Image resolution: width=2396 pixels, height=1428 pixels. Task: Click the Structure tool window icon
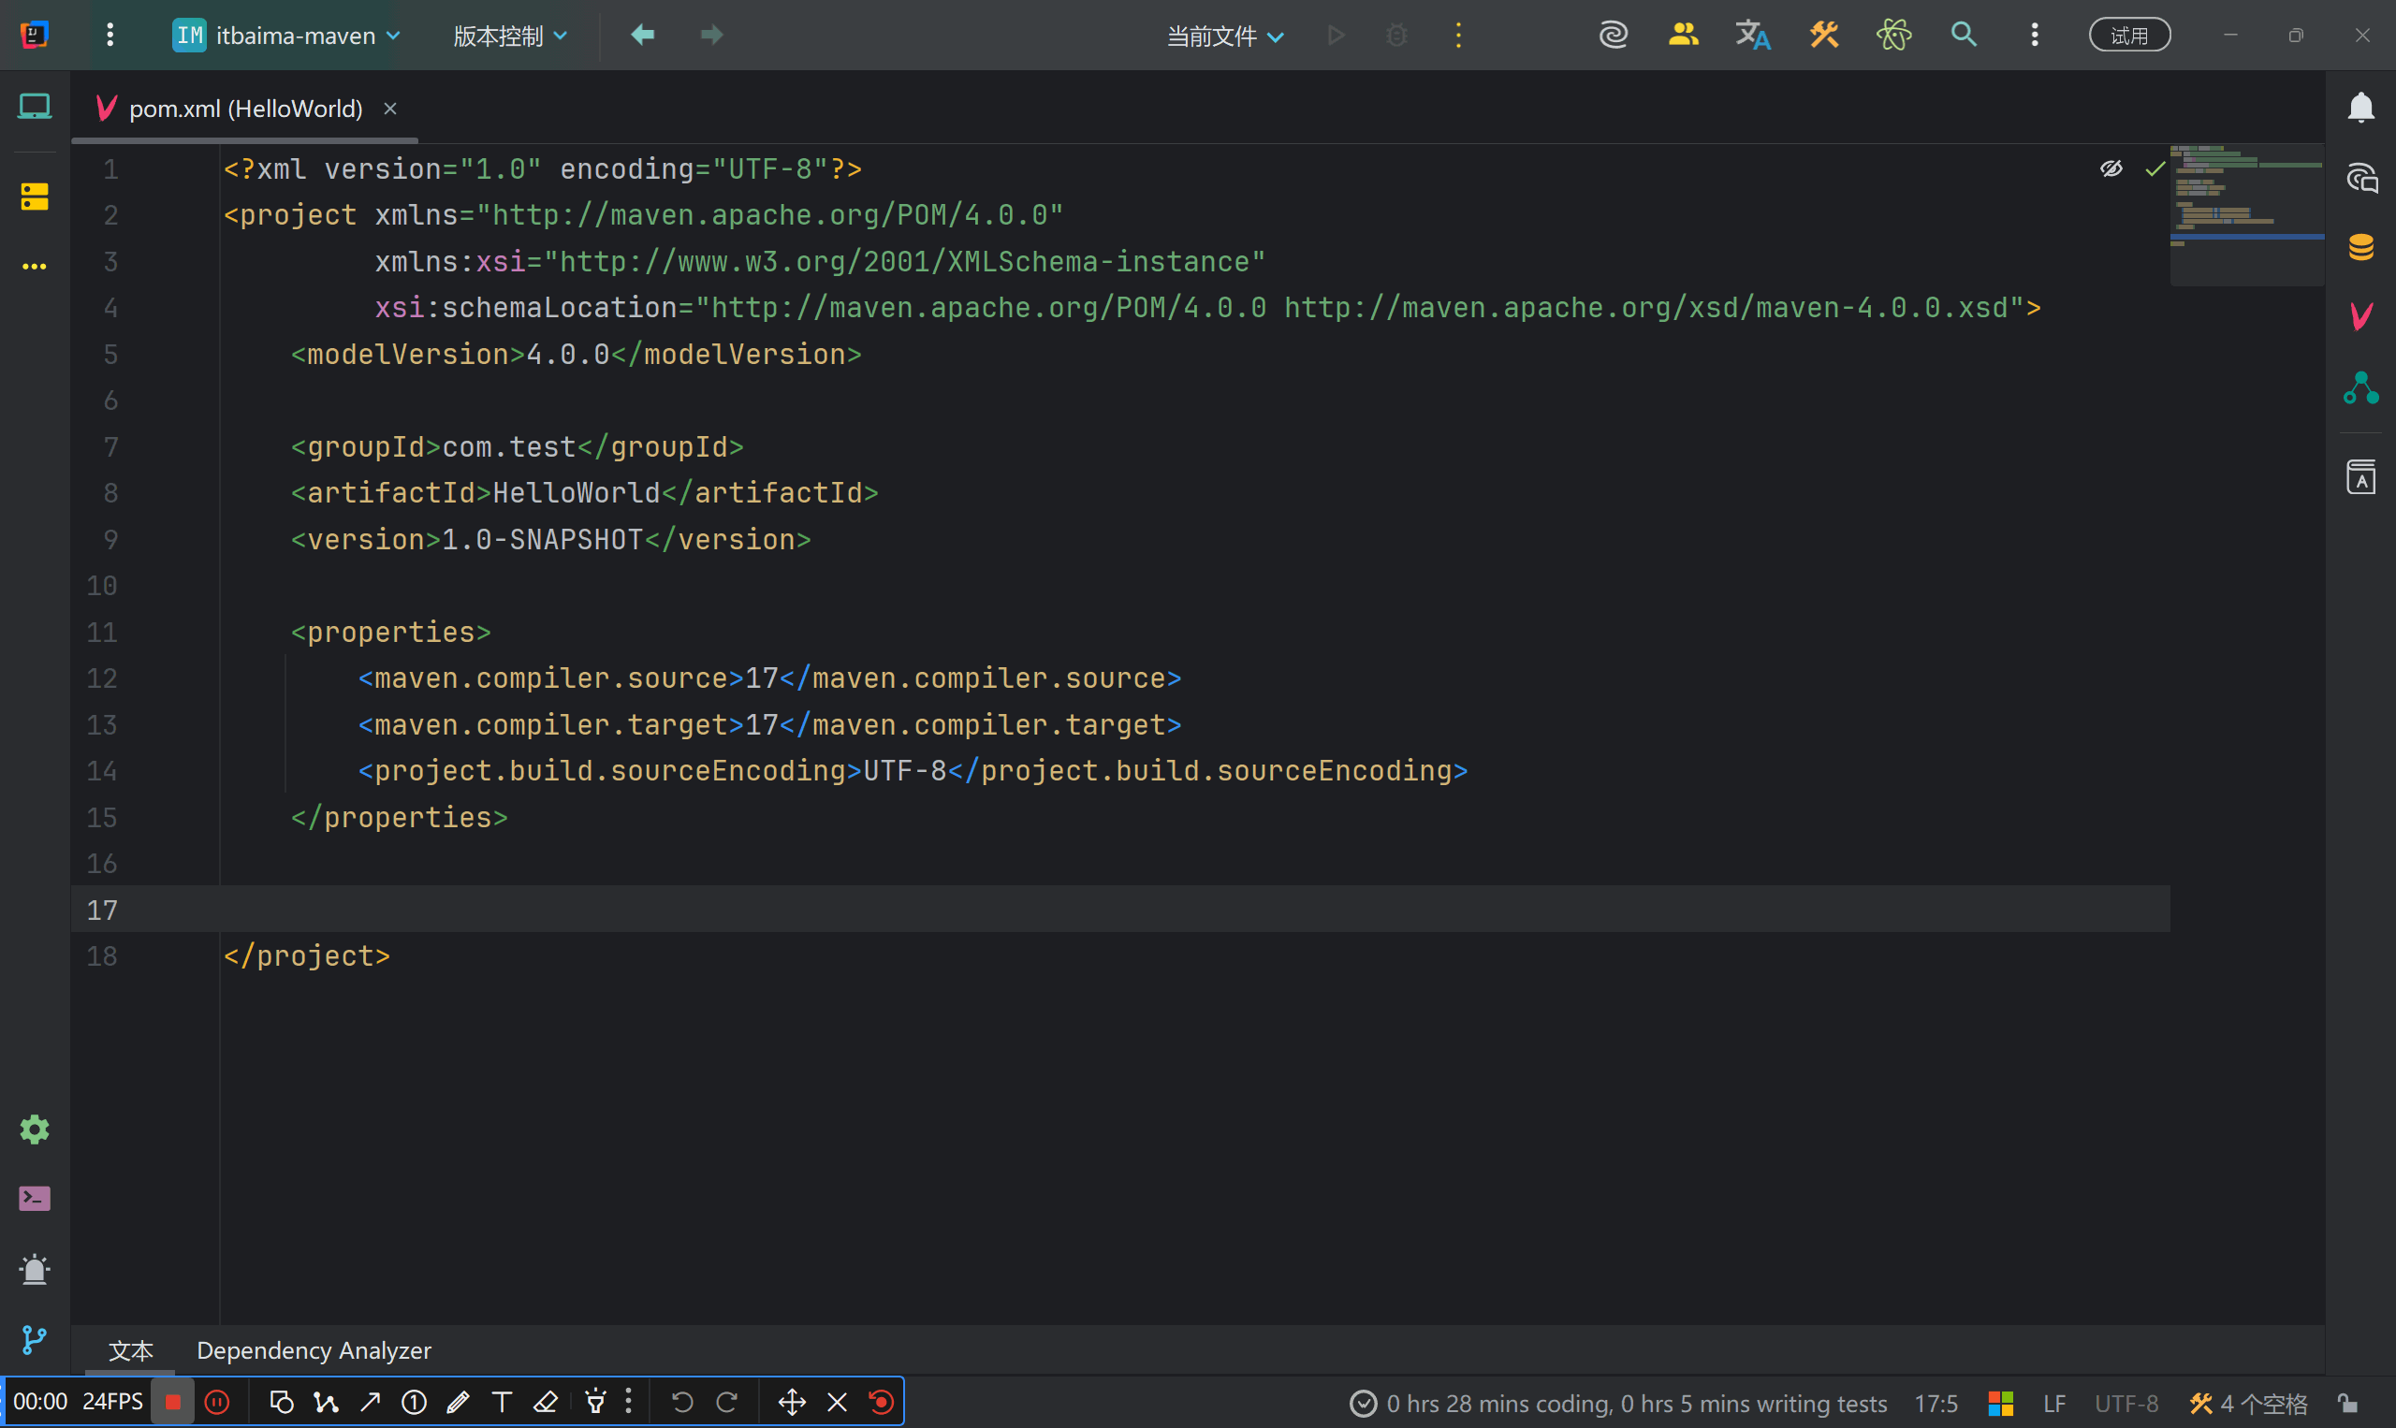coord(35,197)
